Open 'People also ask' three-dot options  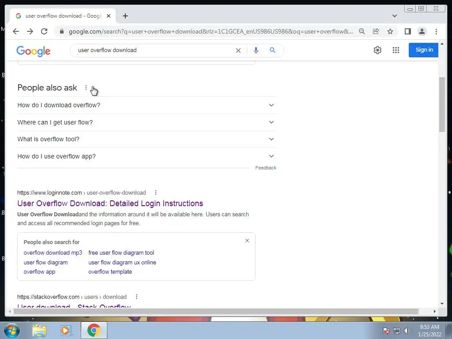pyautogui.click(x=86, y=87)
